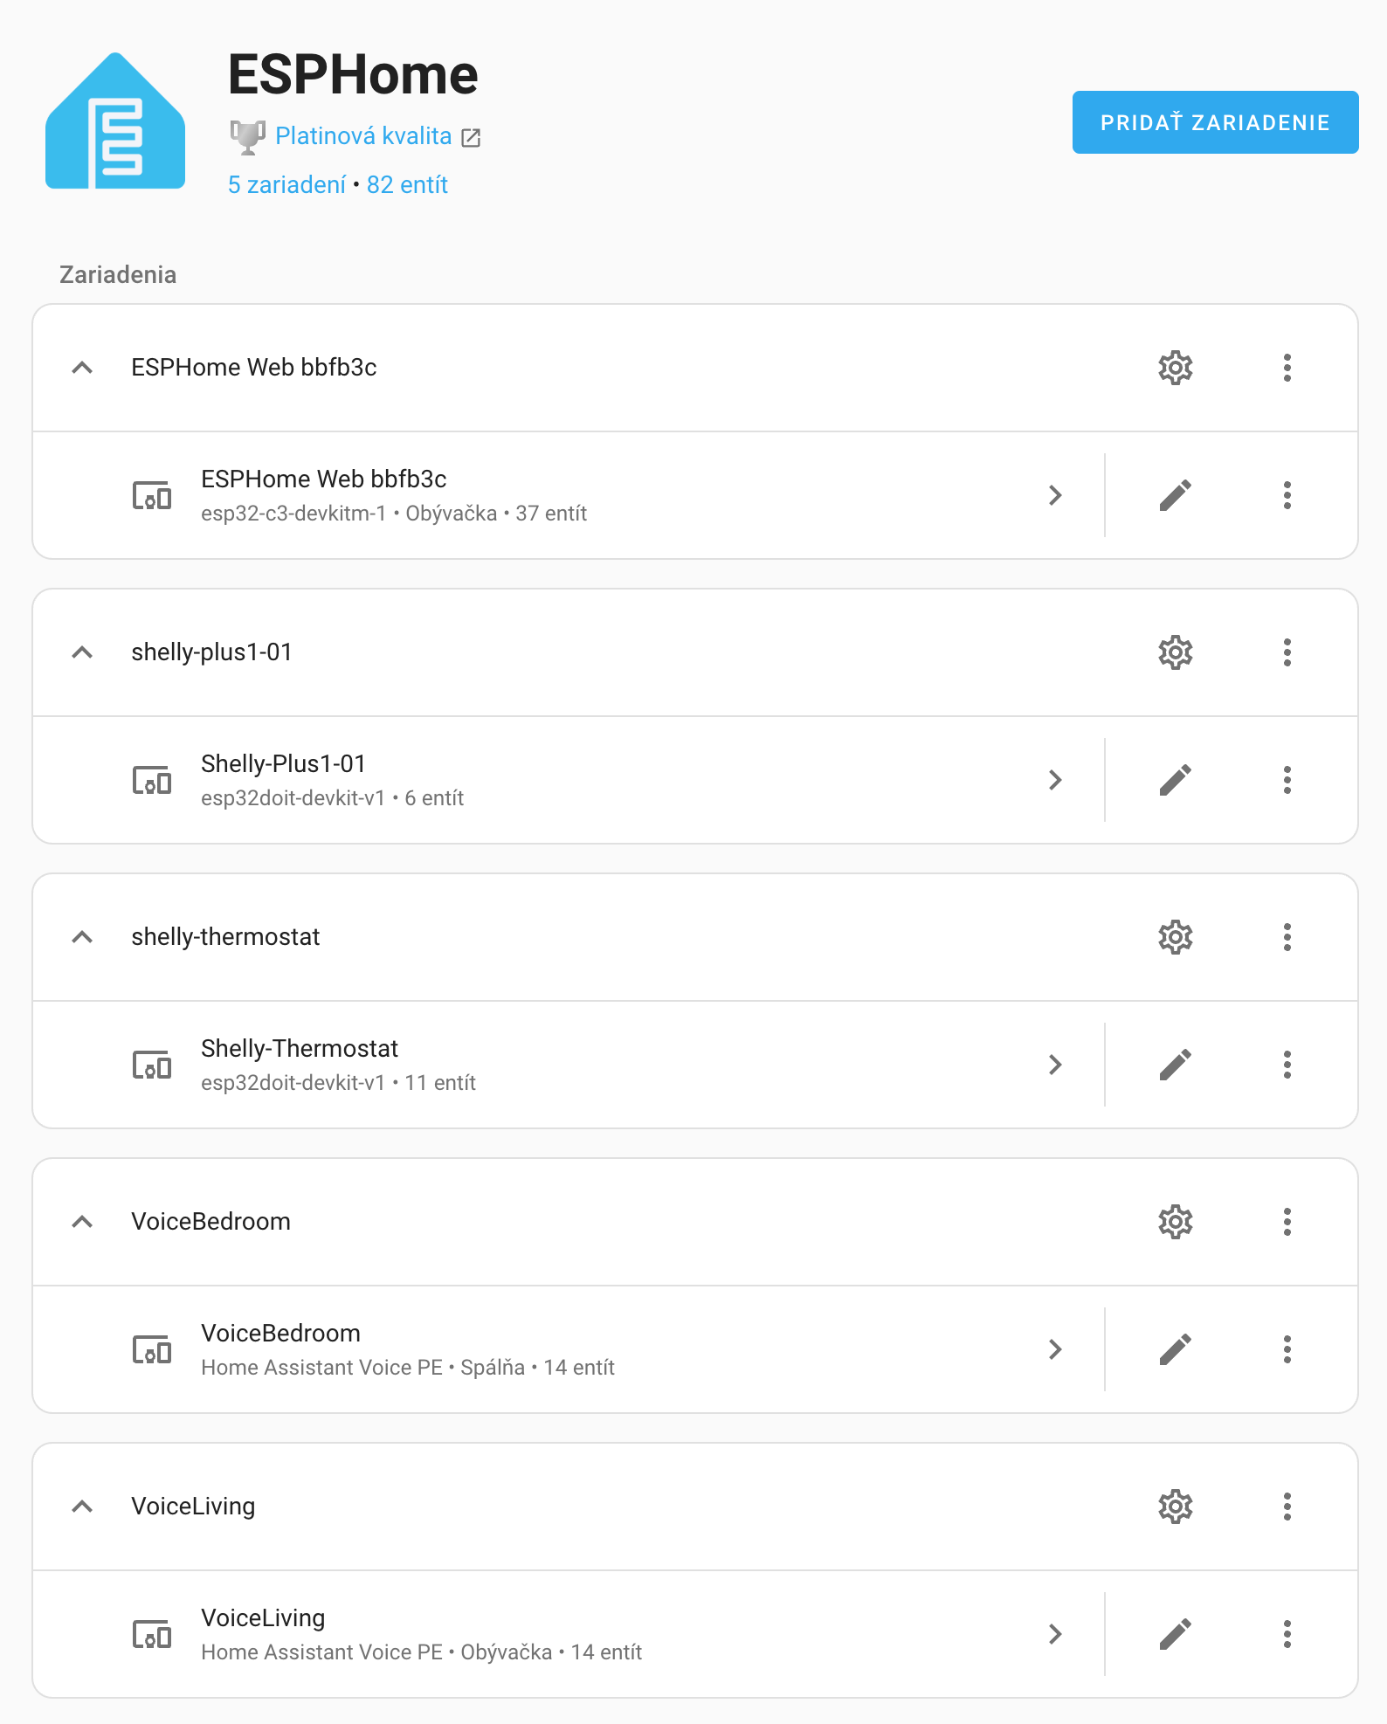
Task: Collapse the ESPHome Web bbfb3c section
Action: (82, 368)
